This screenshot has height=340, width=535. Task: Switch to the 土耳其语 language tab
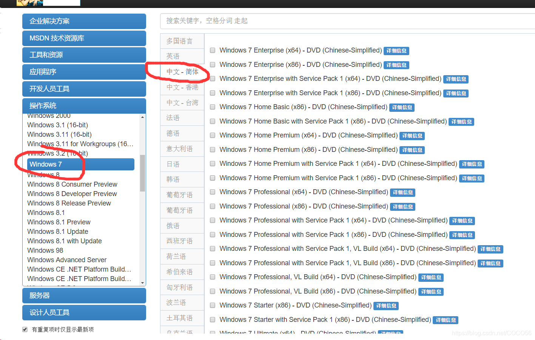pyautogui.click(x=182, y=318)
